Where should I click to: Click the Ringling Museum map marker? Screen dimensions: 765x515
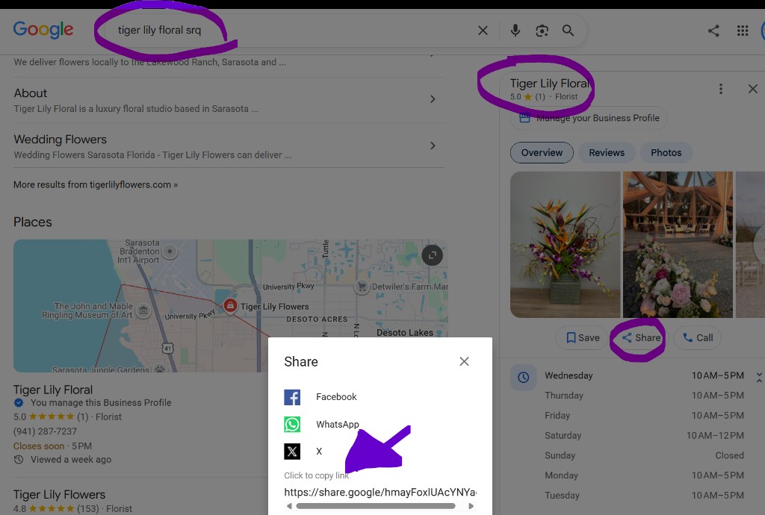click(143, 310)
